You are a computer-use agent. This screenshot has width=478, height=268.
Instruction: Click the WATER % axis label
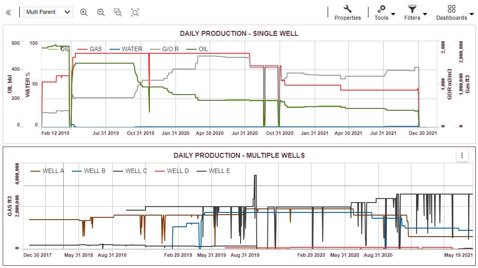28,85
